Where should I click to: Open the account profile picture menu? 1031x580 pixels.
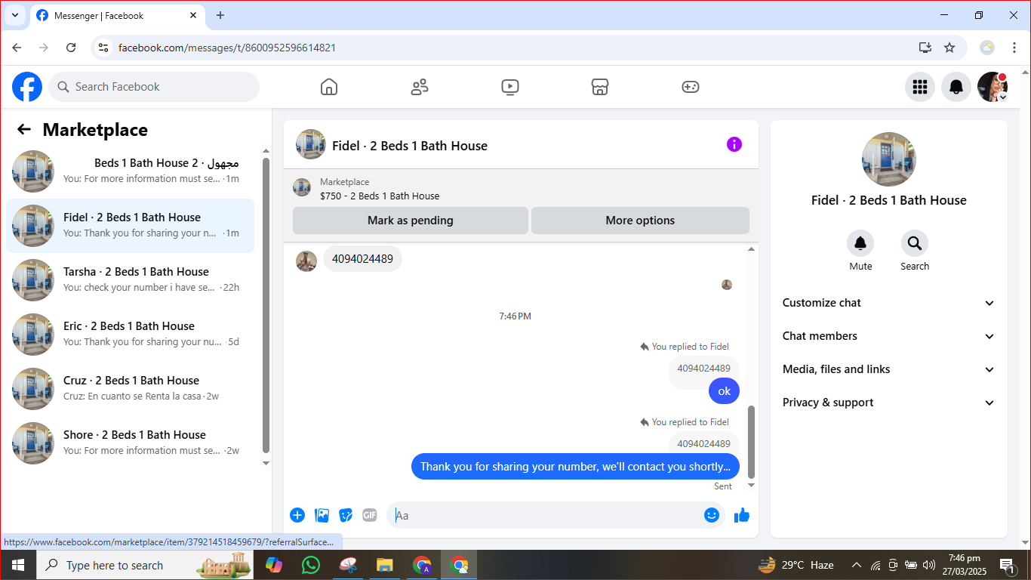[x=993, y=87]
